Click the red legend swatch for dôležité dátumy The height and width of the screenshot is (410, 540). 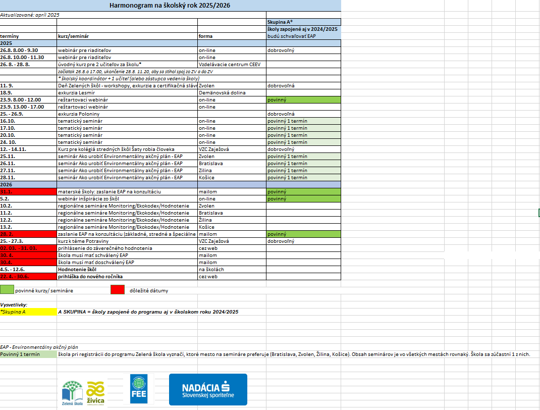pyautogui.click(x=118, y=289)
